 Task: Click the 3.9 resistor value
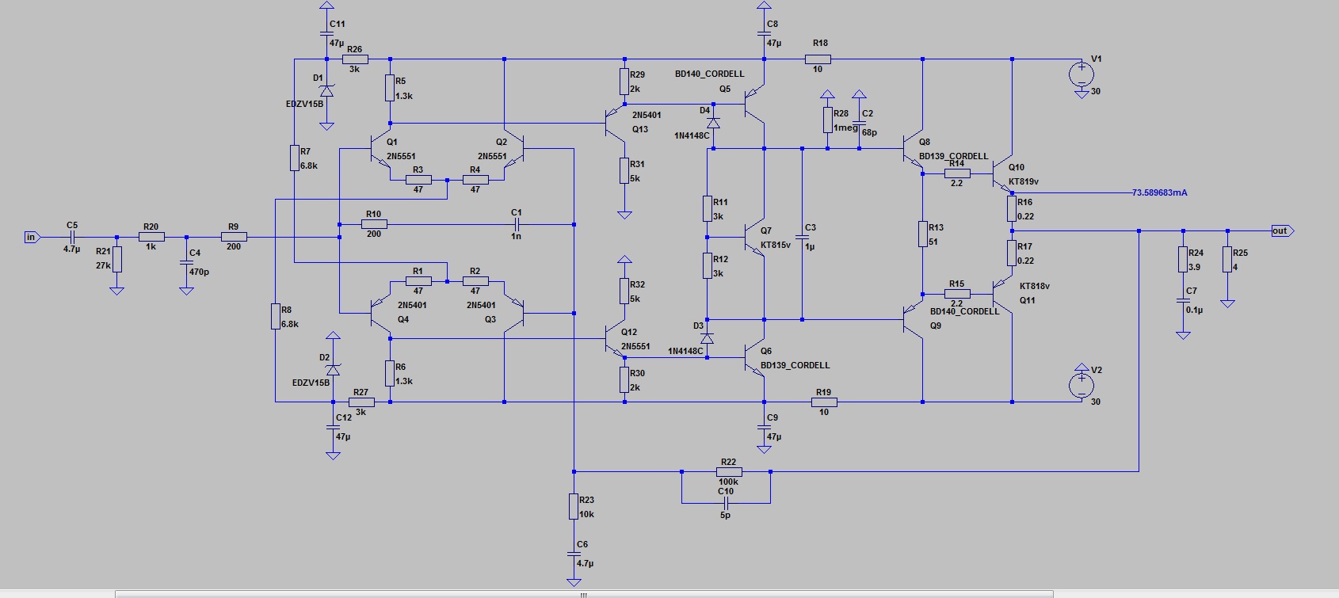pyautogui.click(x=1195, y=267)
